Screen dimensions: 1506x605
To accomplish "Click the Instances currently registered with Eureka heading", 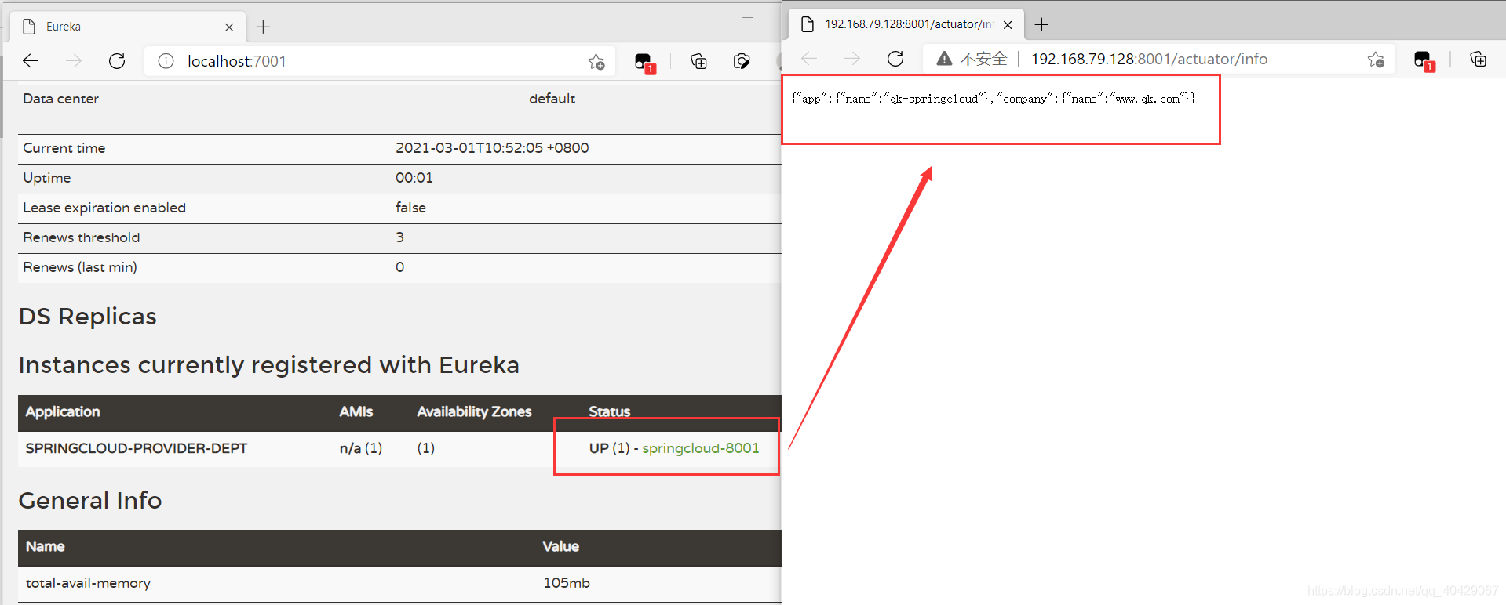I will click(x=269, y=365).
